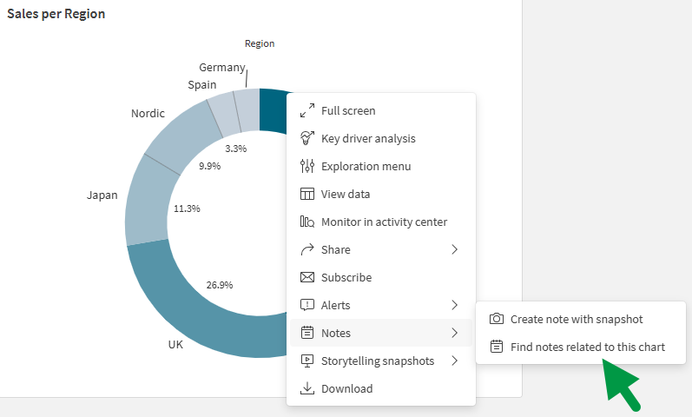Expand the Alerts submenu chevron
This screenshot has height=417, width=692.
[454, 306]
